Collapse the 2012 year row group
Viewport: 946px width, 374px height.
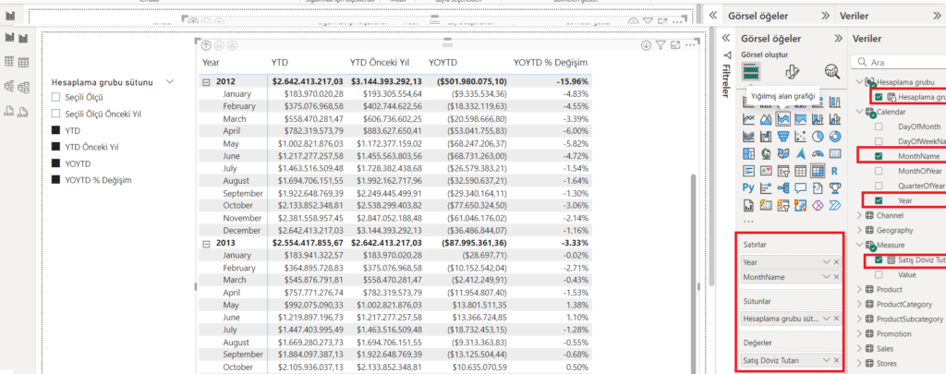(206, 81)
